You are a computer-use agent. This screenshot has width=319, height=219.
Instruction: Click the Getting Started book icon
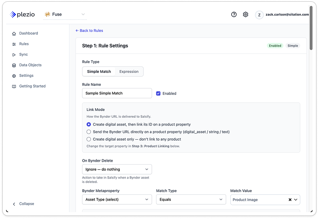point(14,86)
